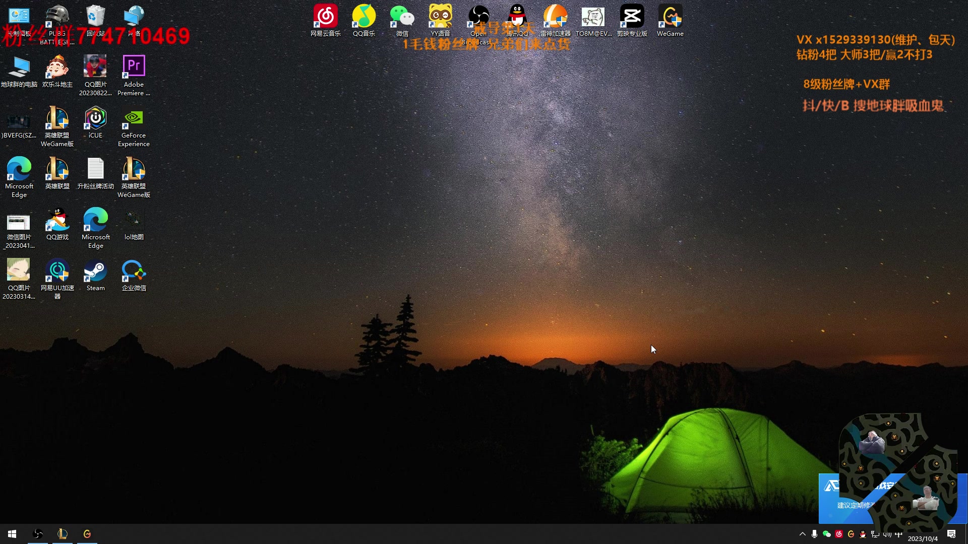
Task: Select the 控制面板 Control Panel icon
Action: point(19,20)
